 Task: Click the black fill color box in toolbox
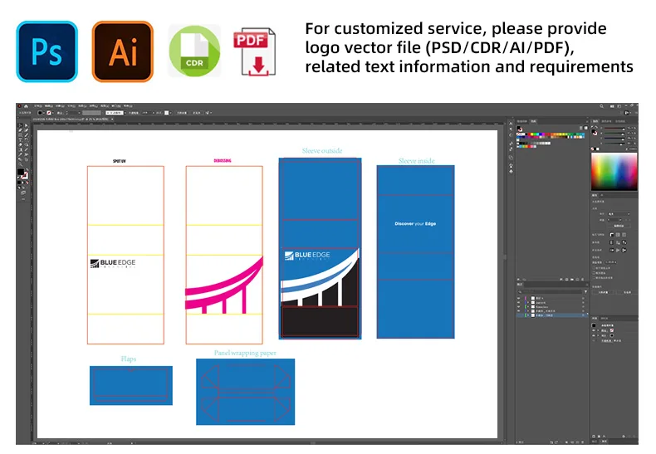21,173
